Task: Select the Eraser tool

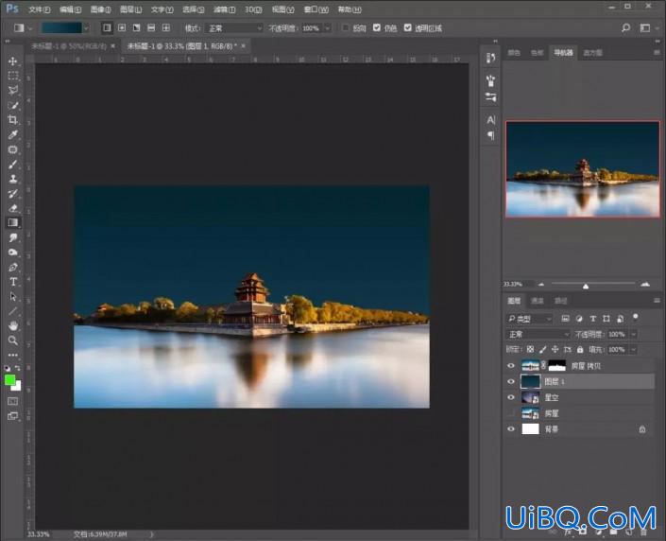Action: pos(12,208)
